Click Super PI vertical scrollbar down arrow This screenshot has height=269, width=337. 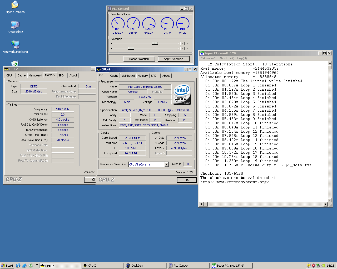(330, 200)
